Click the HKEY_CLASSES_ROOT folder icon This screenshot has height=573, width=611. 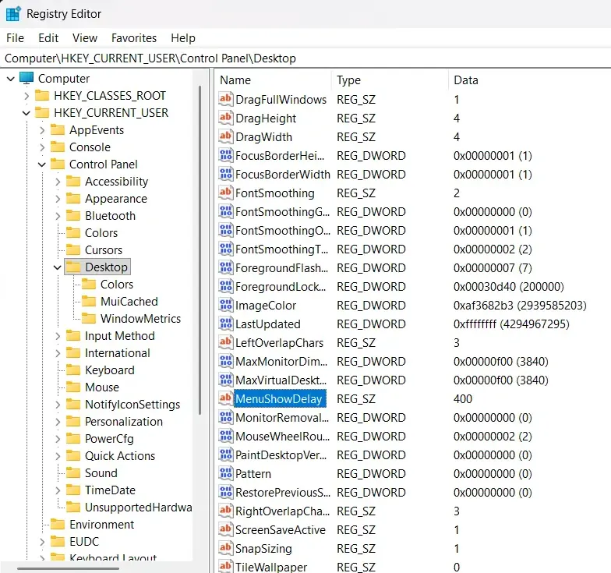[42, 95]
